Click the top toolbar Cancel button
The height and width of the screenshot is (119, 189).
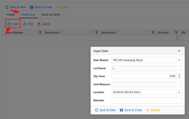[63, 7]
